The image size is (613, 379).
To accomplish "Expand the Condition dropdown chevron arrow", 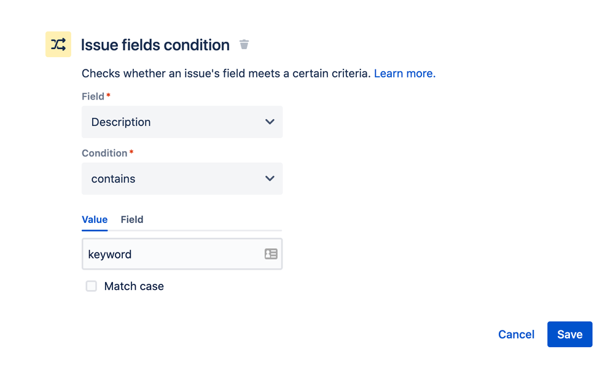I will pos(270,179).
